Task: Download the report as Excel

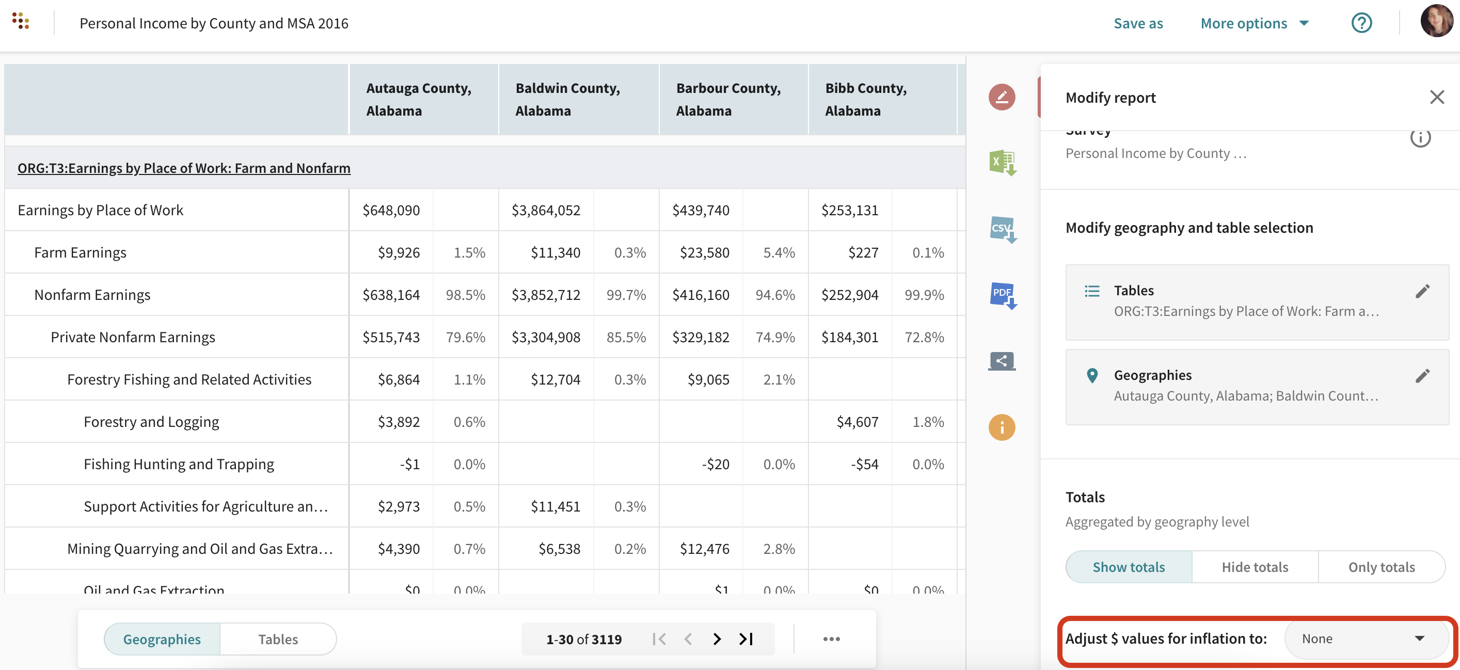Action: pos(1002,163)
